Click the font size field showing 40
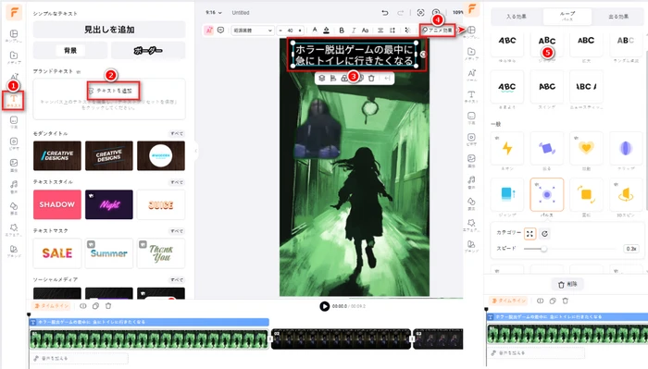Screen dimensions: 648x369 290,31
